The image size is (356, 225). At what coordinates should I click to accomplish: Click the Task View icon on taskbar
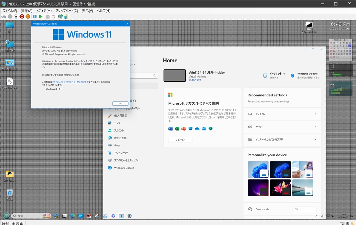click(x=64, y=216)
